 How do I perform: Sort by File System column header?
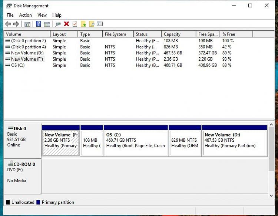[x=118, y=34]
